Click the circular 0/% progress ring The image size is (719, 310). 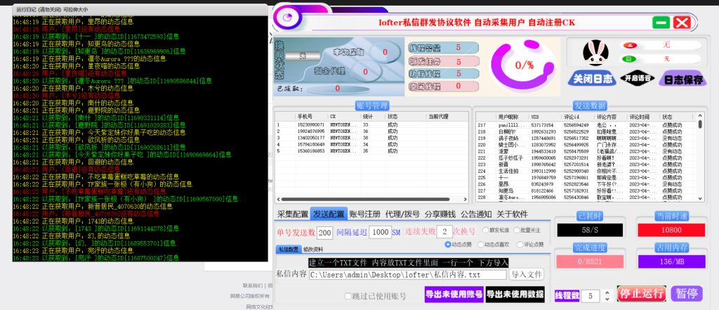pos(524,65)
